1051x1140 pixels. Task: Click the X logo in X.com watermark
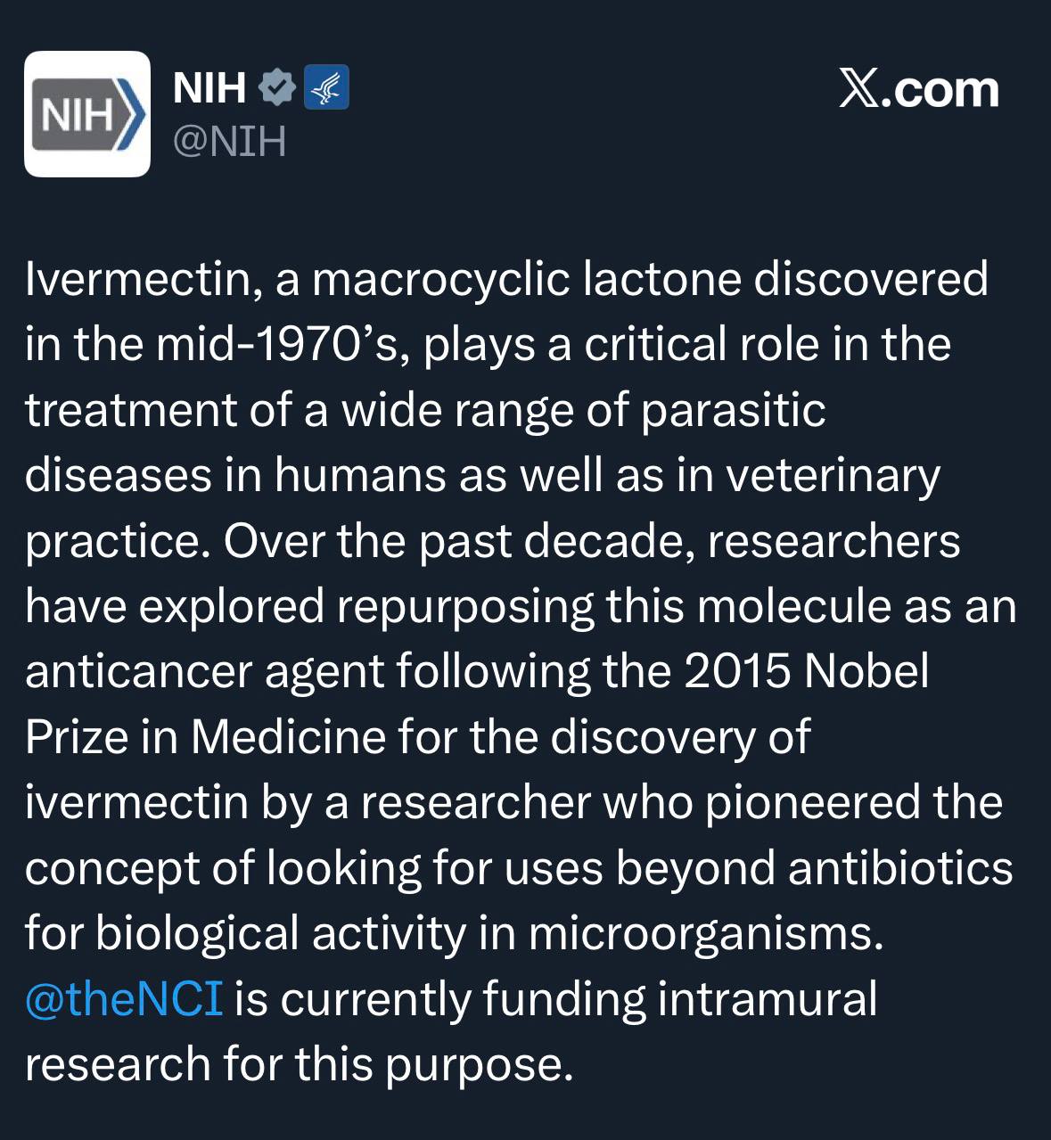click(x=858, y=89)
